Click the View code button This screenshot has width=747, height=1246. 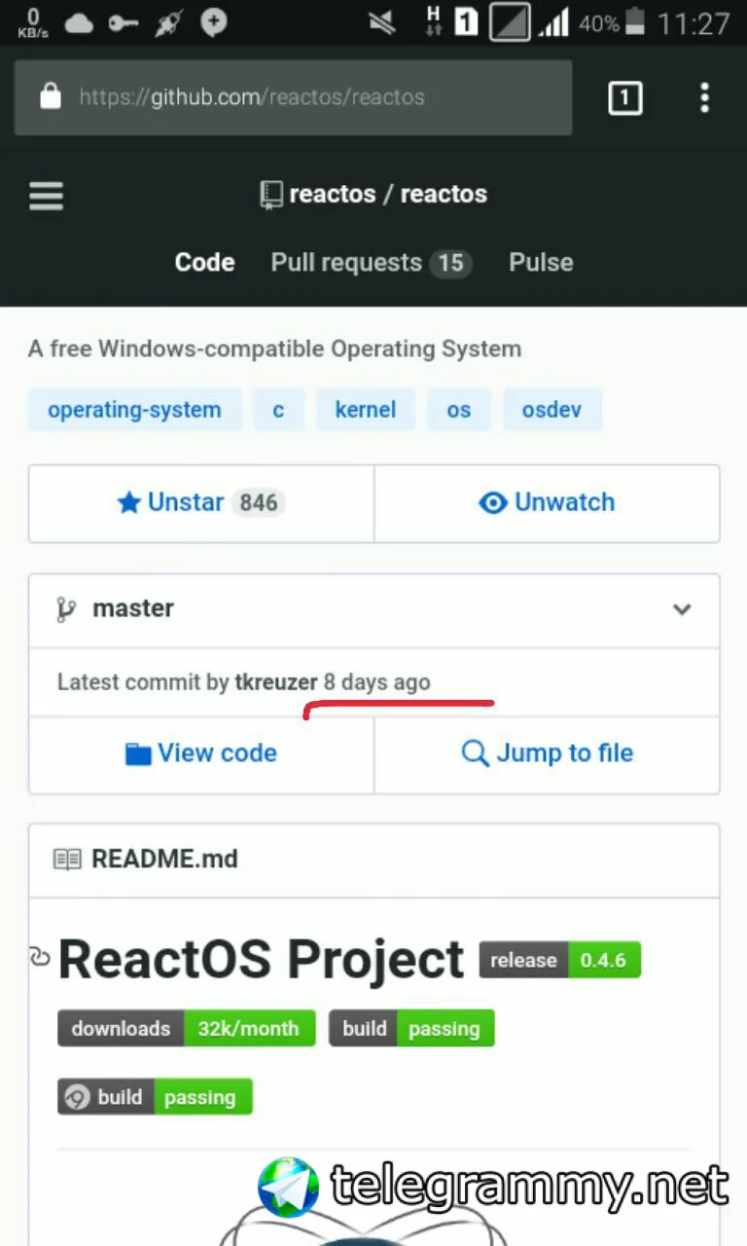pos(201,753)
